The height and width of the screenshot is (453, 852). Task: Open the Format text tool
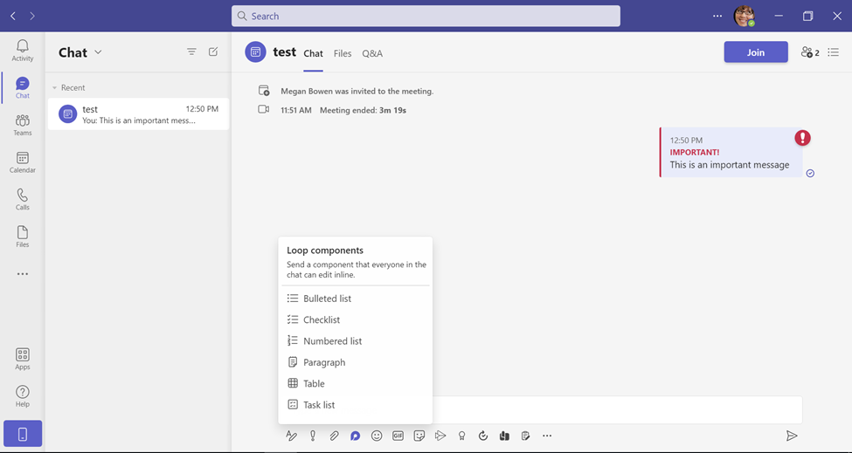tap(291, 436)
